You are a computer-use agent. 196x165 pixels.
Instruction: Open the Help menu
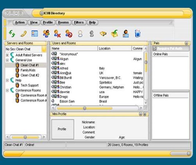pyautogui.click(x=92, y=22)
